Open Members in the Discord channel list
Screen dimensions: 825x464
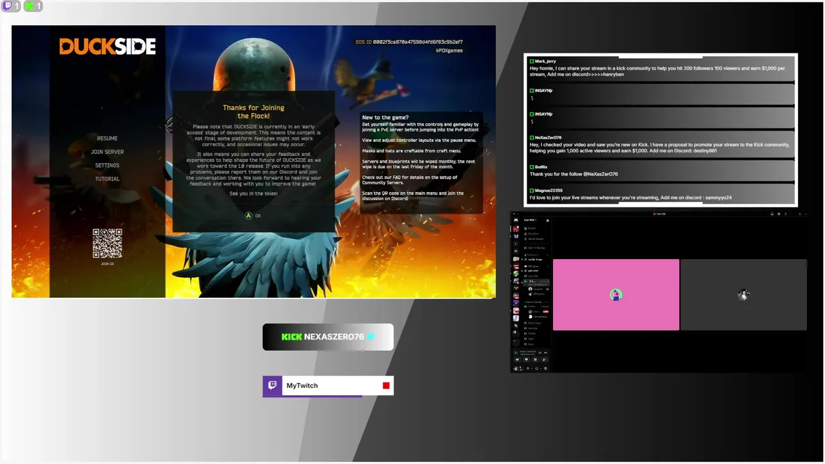[532, 233]
